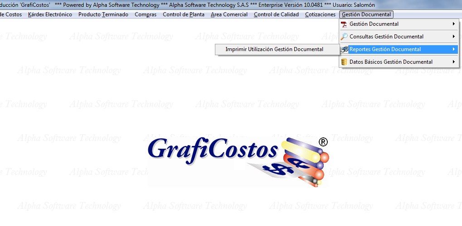Click the PDF icon beside Gestión Documental entry
The width and height of the screenshot is (462, 226).
click(x=344, y=24)
